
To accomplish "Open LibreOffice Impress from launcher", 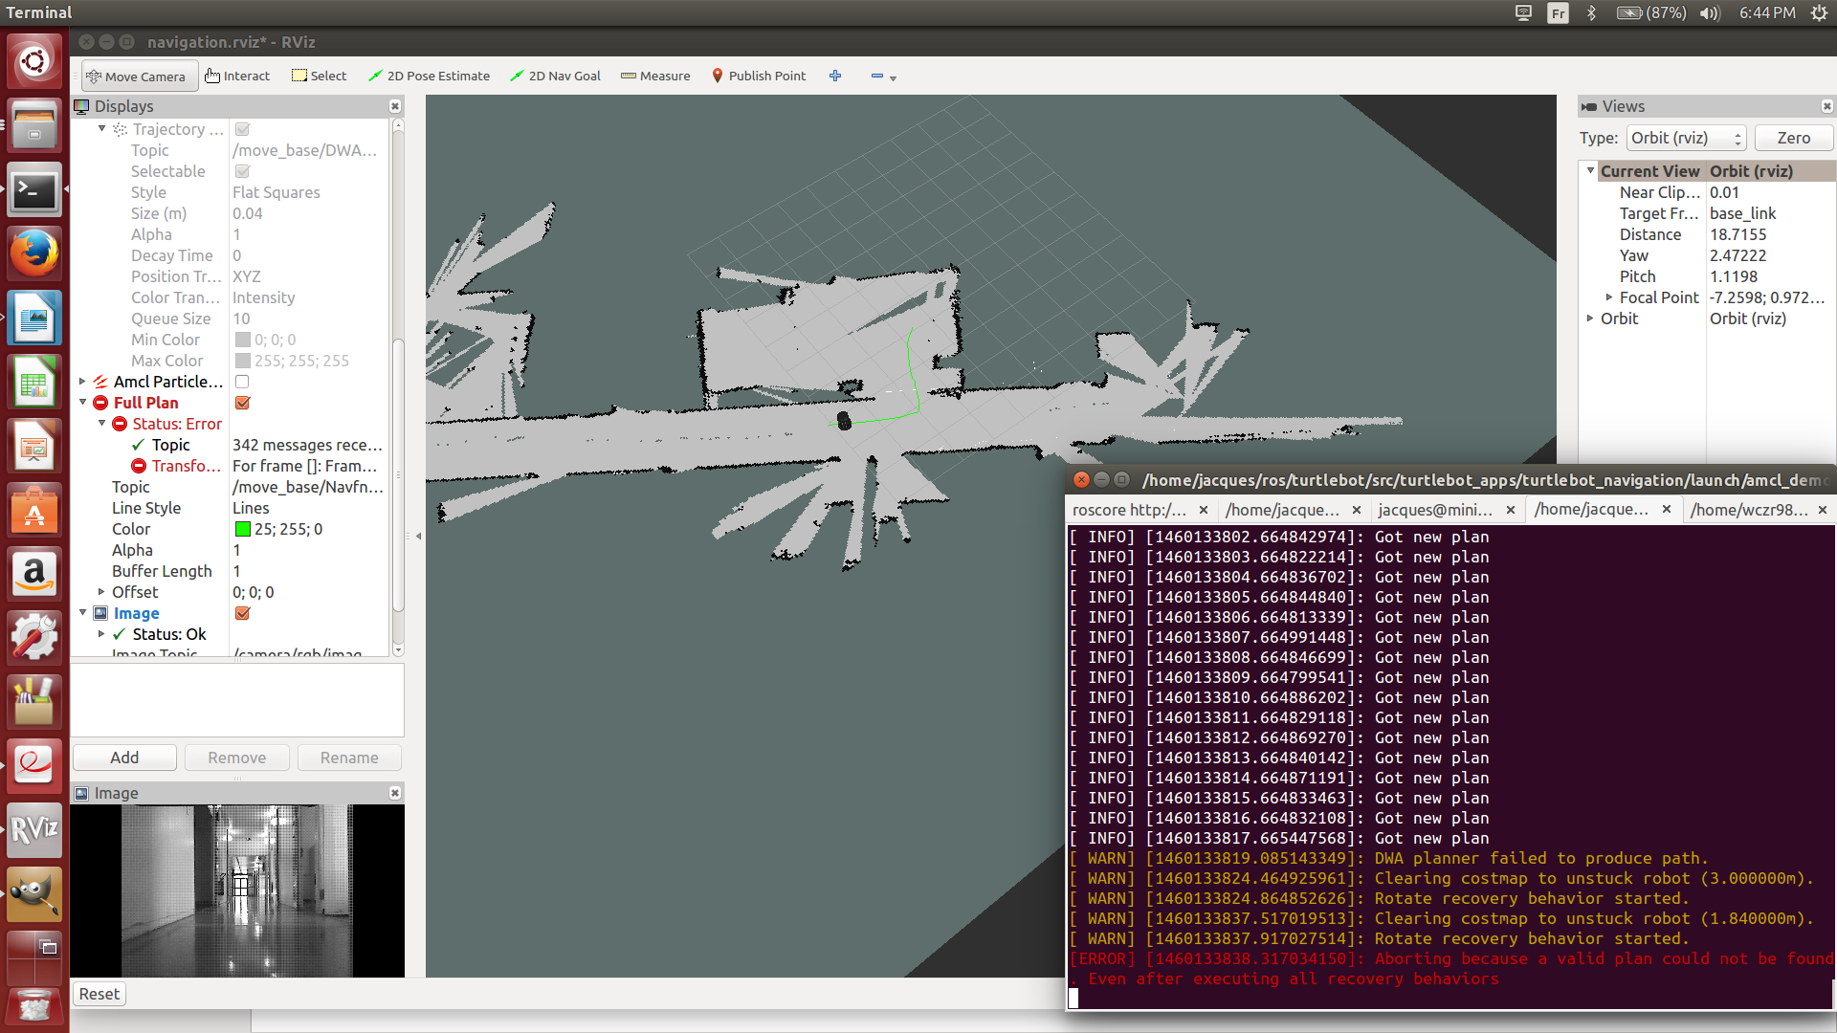I will pos(34,447).
